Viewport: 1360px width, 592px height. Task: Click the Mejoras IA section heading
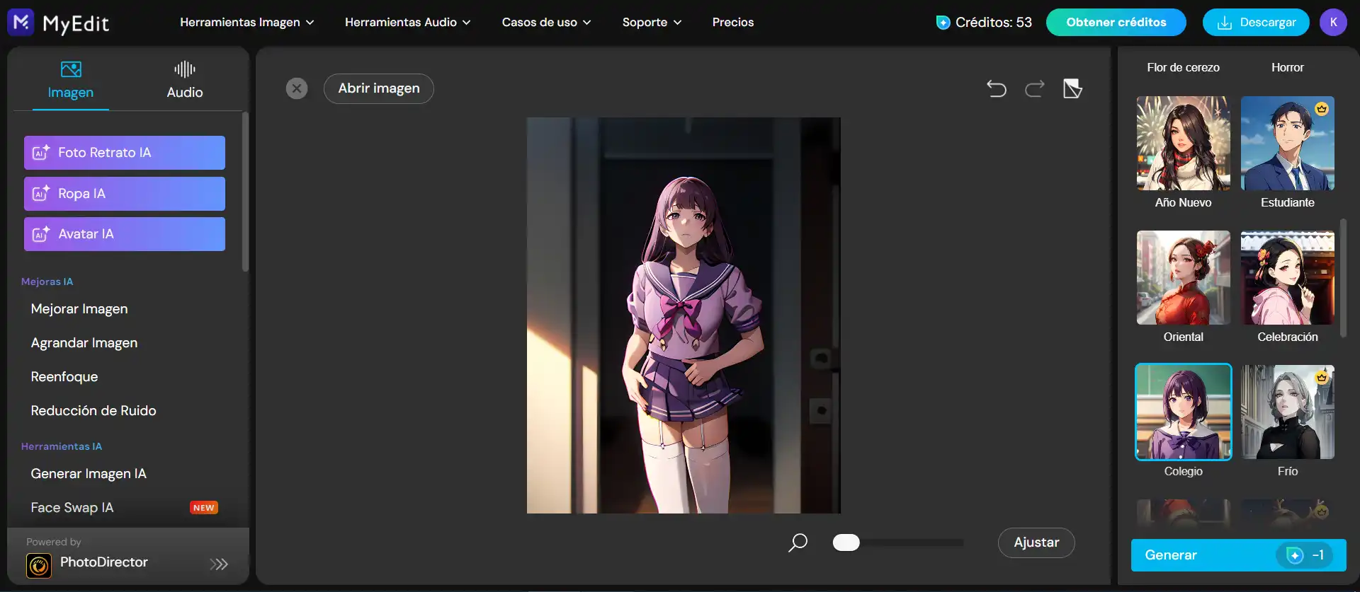47,282
